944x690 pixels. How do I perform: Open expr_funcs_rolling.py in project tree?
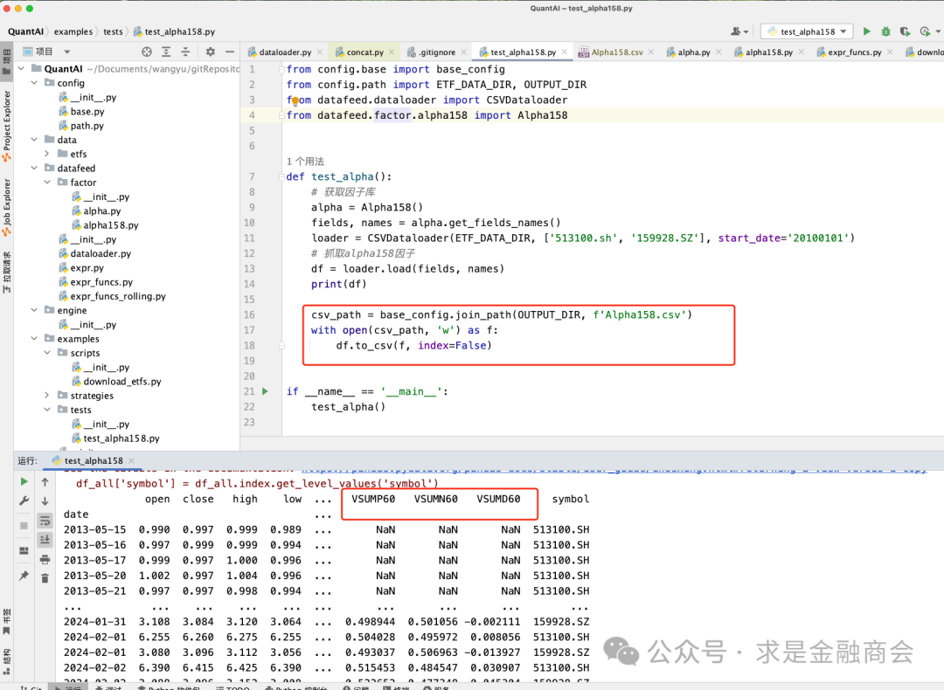(x=117, y=296)
